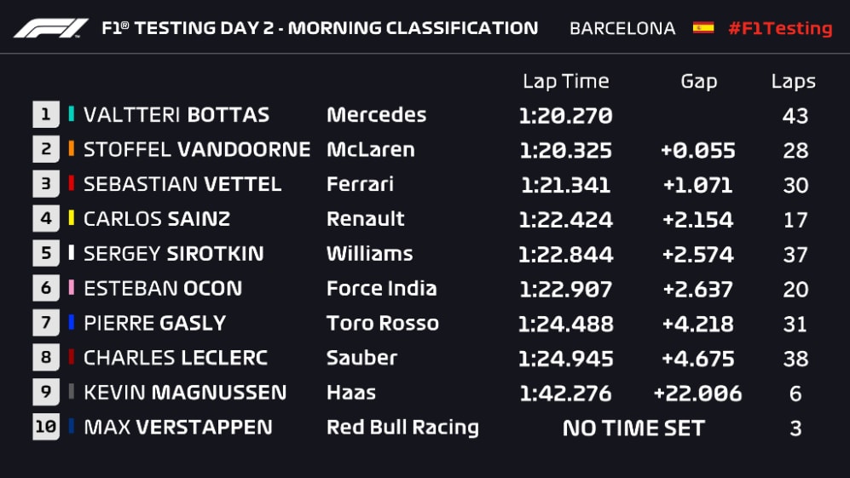The width and height of the screenshot is (850, 478).
Task: Click the Ferrari team name
Action: 361,184
